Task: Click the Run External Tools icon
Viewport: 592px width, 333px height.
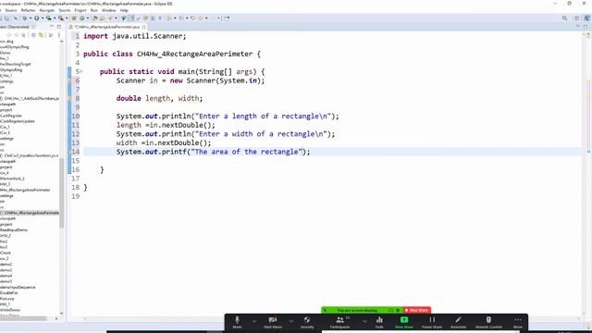Action: tap(61, 18)
